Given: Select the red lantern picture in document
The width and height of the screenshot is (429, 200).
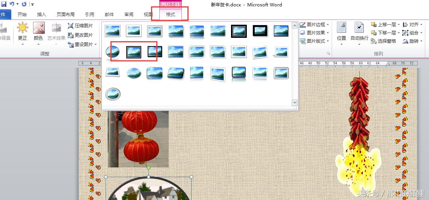Looking at the screenshot, I should 138,139.
